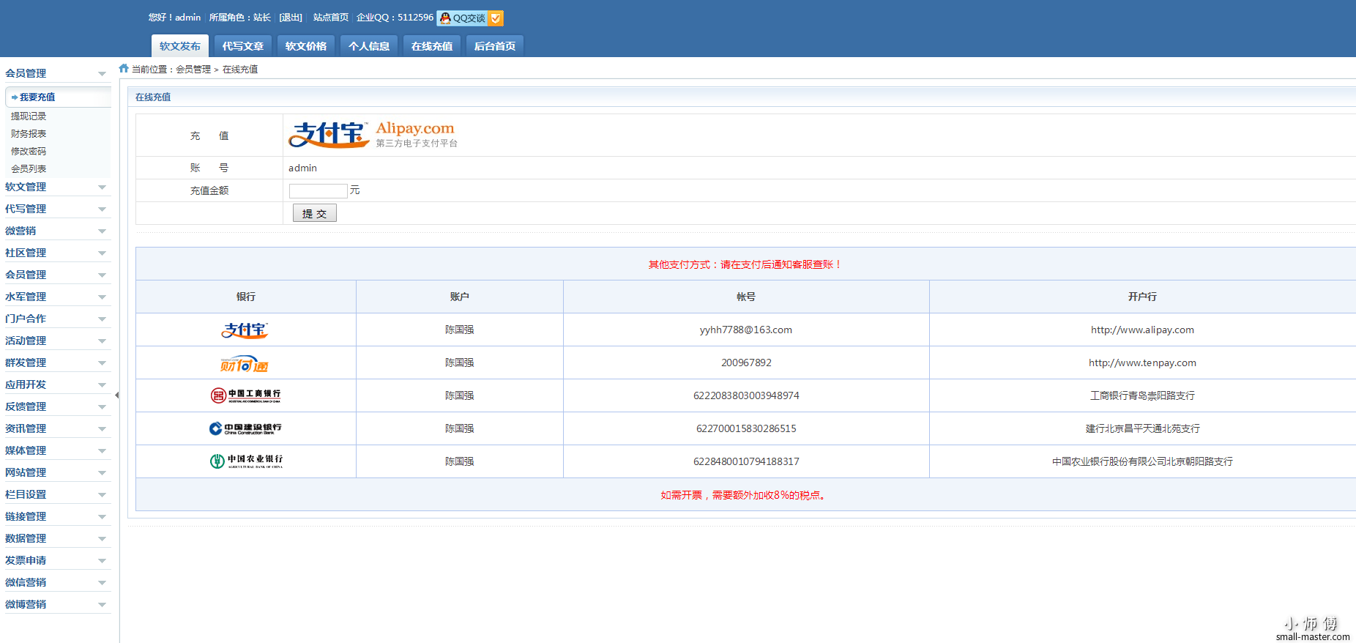This screenshot has height=643, width=1356.
Task: Click the http://www.tenpay.com text
Action: coord(1142,363)
